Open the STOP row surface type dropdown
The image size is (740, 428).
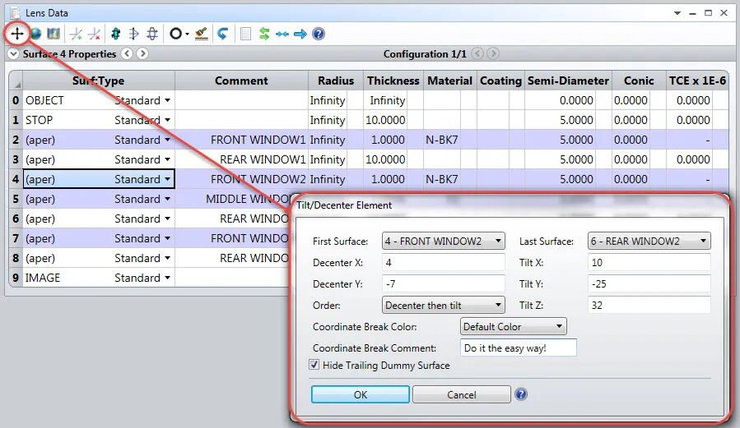[x=168, y=121]
